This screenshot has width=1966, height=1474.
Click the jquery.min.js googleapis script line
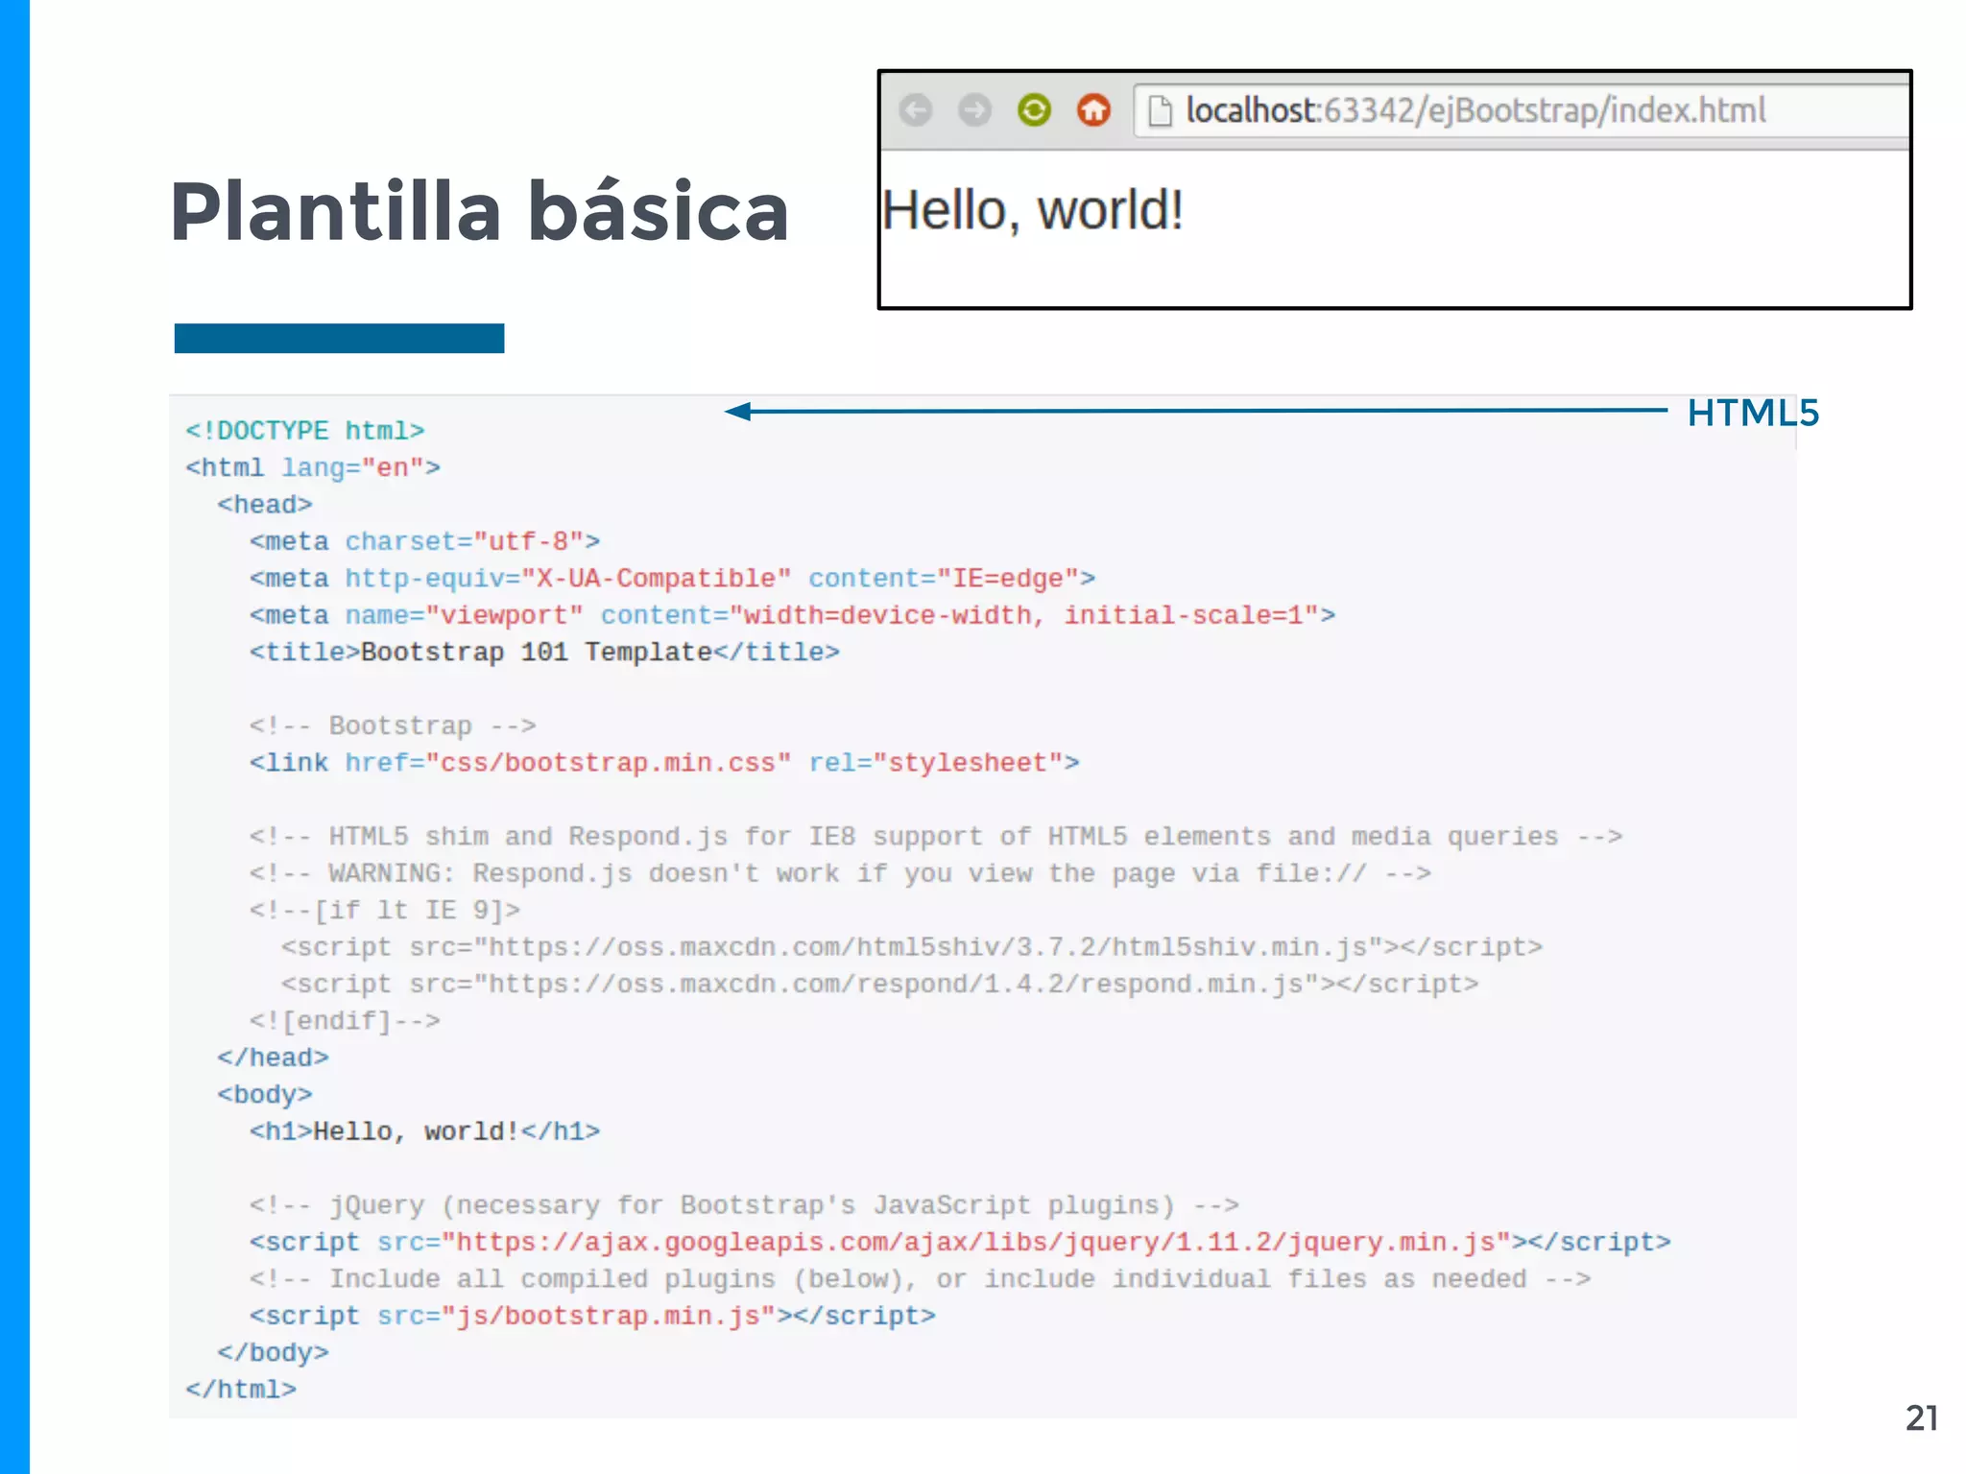pos(960,1243)
